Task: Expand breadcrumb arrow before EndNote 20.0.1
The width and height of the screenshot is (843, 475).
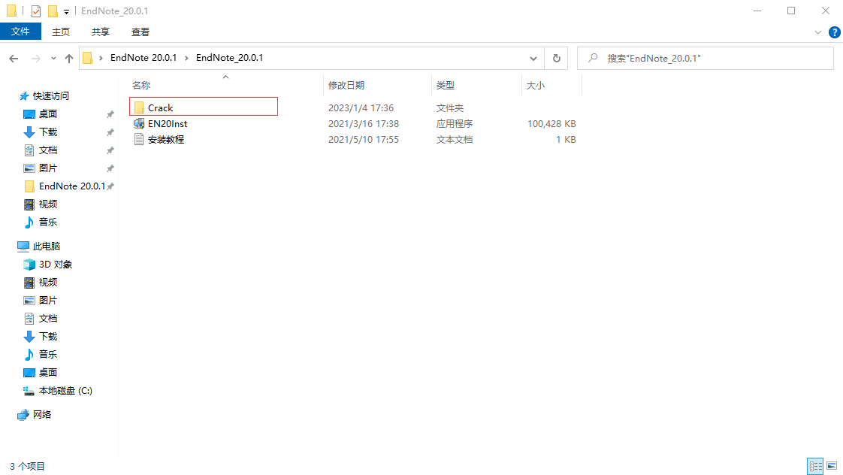Action: [101, 58]
